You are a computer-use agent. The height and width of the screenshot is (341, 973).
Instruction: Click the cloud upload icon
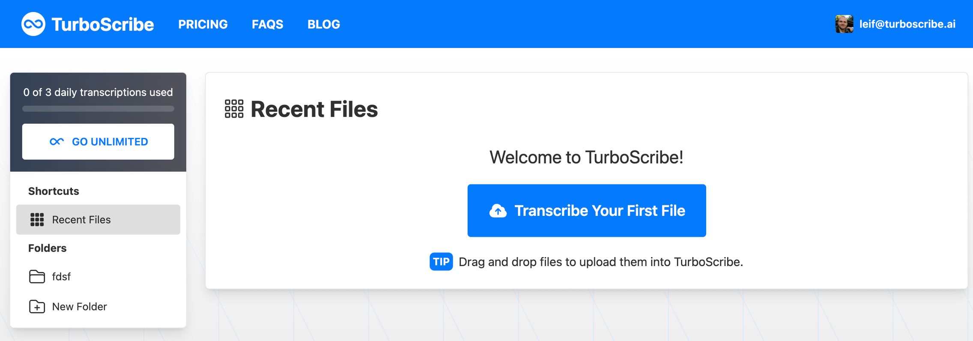click(498, 211)
